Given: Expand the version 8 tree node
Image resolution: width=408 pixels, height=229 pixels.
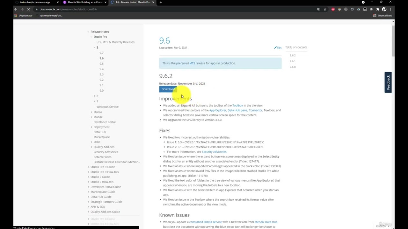Looking at the screenshot, I should pyautogui.click(x=94, y=96).
